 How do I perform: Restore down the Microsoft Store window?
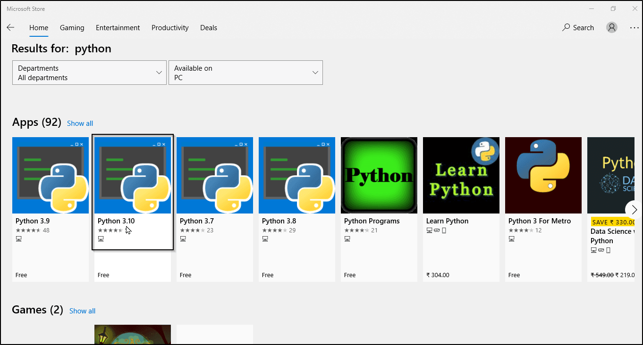[613, 8]
